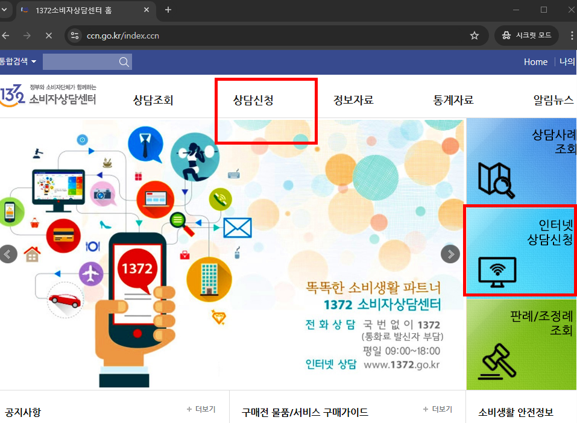Click the envelope icon in banner illustration
This screenshot has height=423, width=577.
[x=238, y=228]
